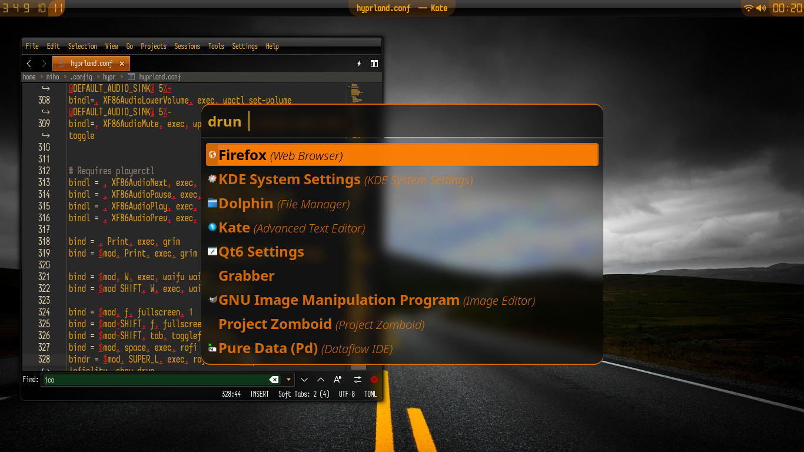Screen dimensions: 804x452
Task: Close the hyprland.conf tab
Action: (122, 64)
